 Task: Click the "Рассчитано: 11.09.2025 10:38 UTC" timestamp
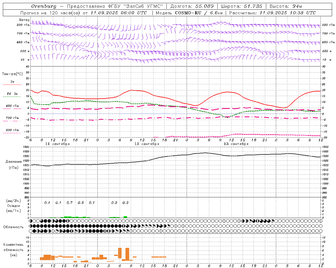272,13
